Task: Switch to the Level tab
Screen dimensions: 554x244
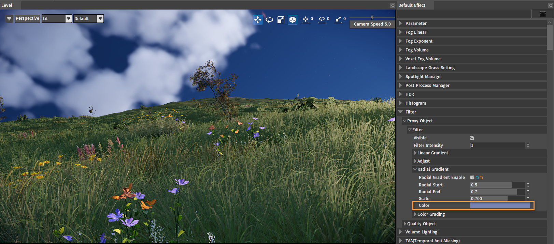Action: tap(7, 5)
